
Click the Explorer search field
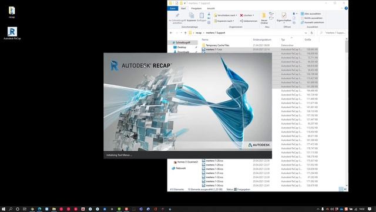point(333,33)
